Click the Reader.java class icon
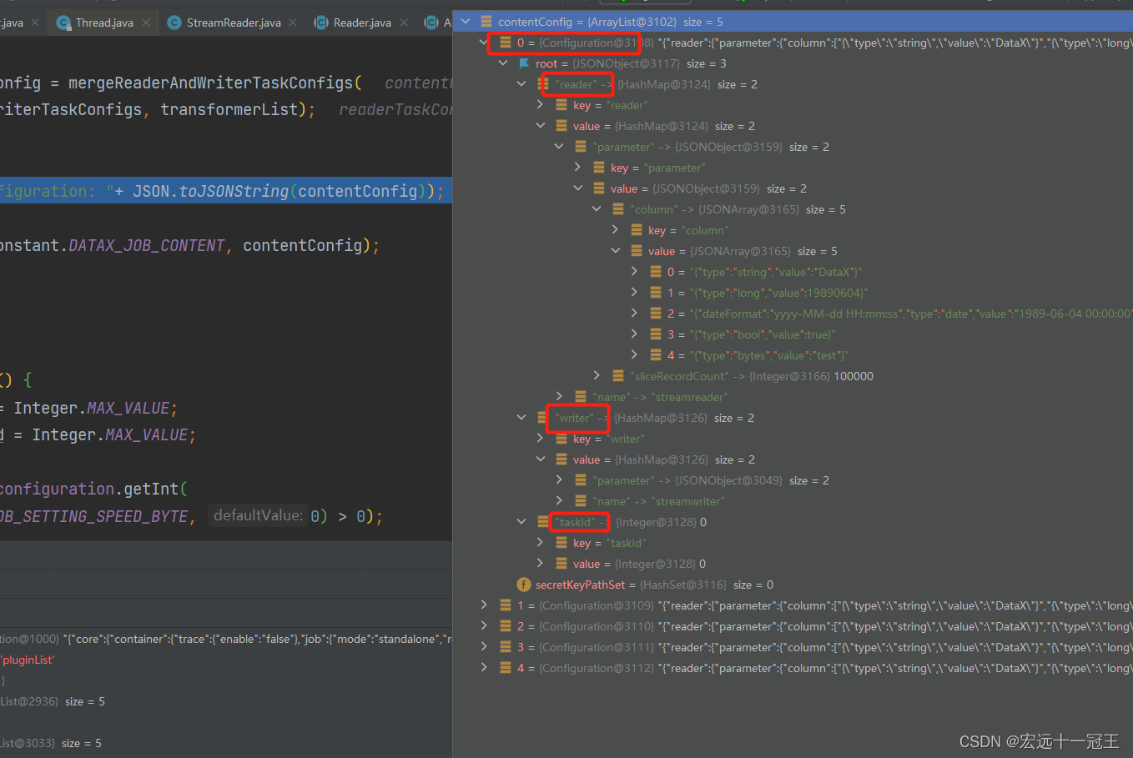The width and height of the screenshot is (1133, 758). 321,23
